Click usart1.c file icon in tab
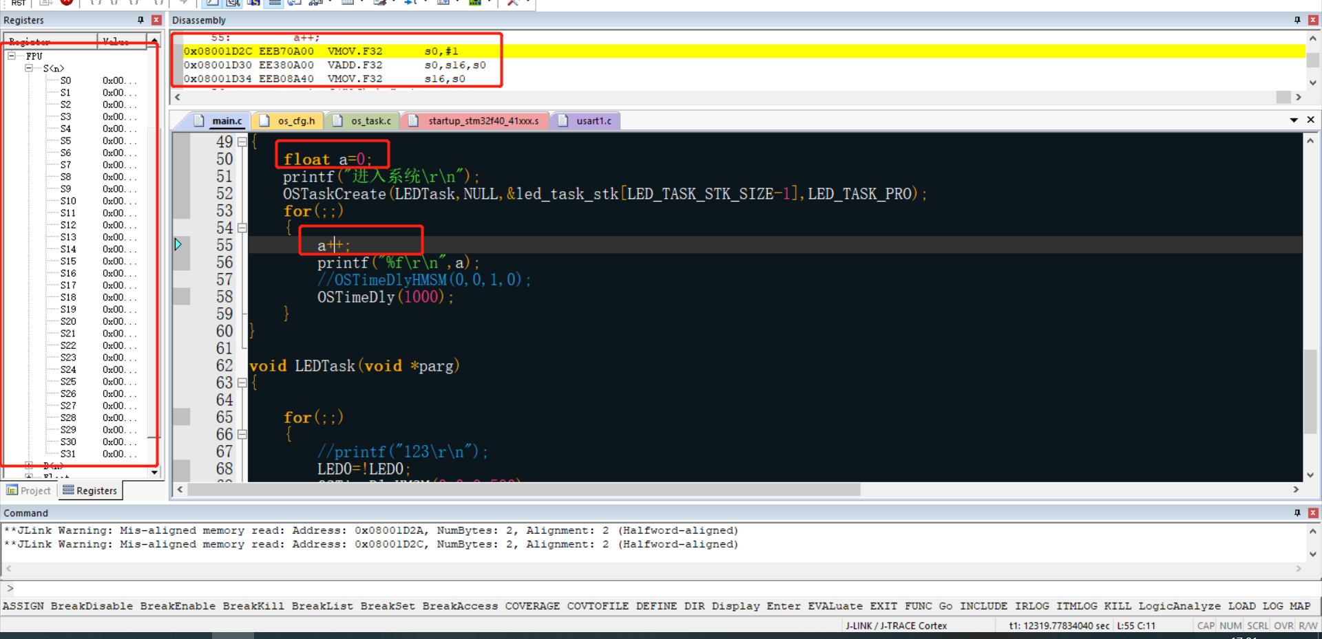Screen dimensions: 1322x639 click(563, 121)
